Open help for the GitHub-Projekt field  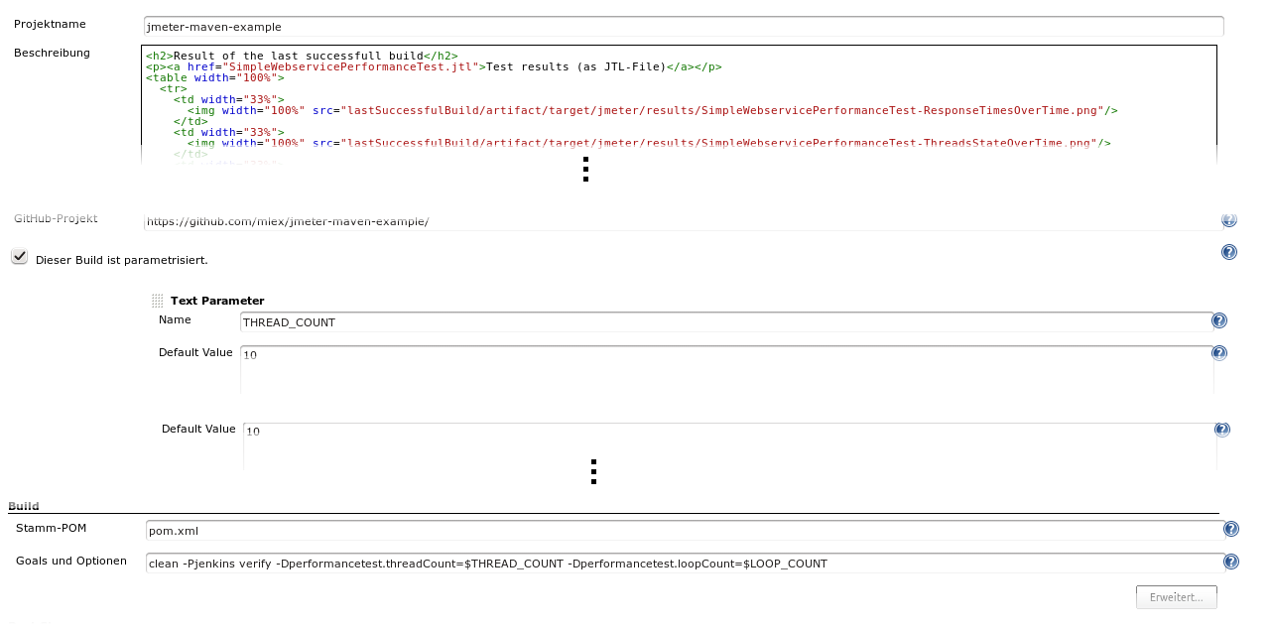pyautogui.click(x=1228, y=221)
